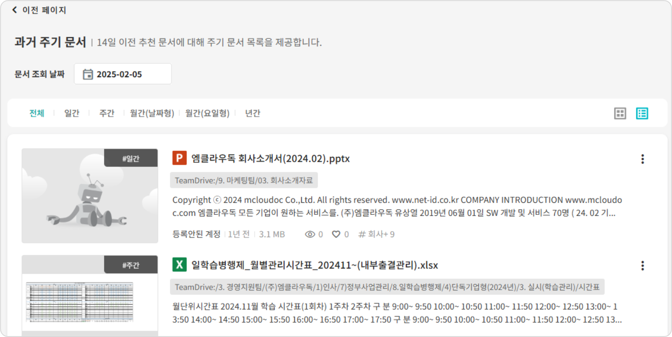Click the 2025-02-05 date input field

click(x=123, y=74)
